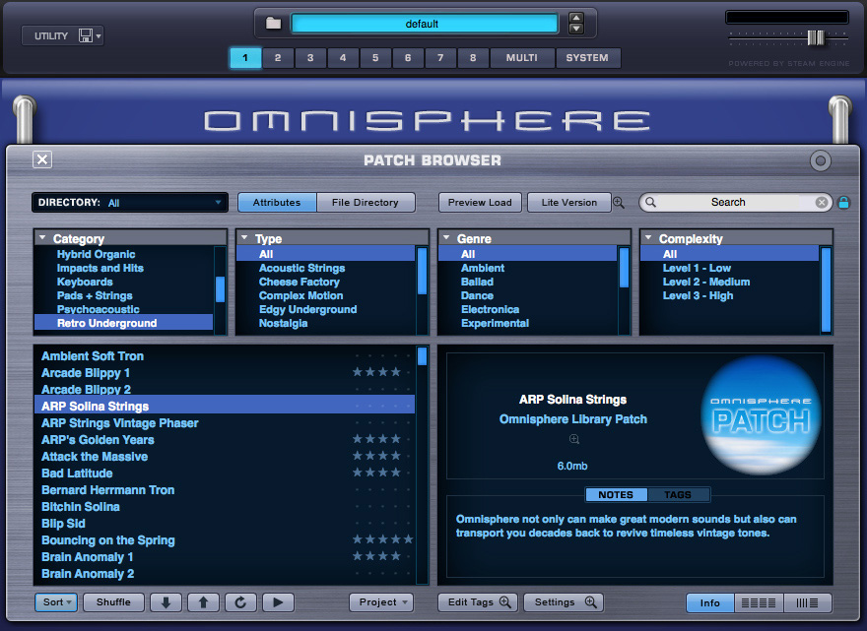Open the MULTI page
This screenshot has height=631, width=867.
[522, 57]
